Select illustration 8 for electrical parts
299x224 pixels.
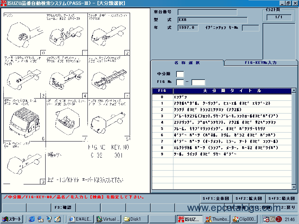tap(109, 120)
